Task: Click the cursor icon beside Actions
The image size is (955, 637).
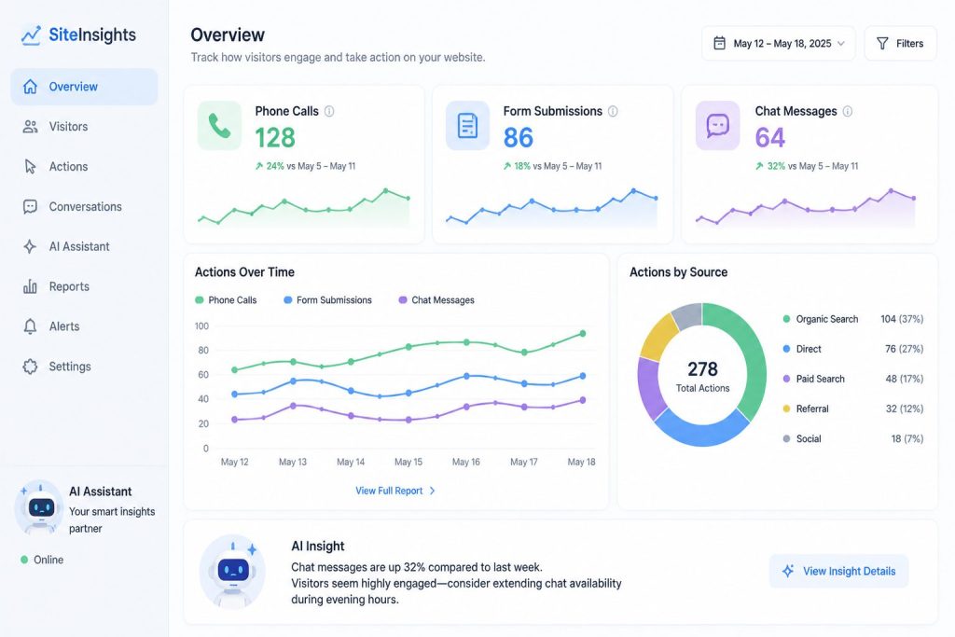Action: 30,166
